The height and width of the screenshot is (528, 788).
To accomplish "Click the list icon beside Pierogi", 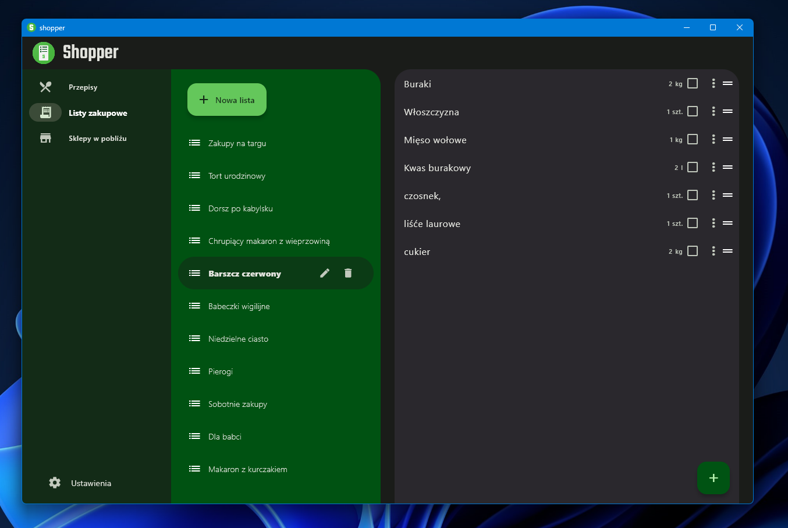I will (x=194, y=371).
